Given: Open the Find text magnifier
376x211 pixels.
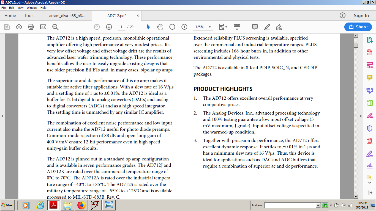Looking at the screenshot, I should click(x=55, y=27).
